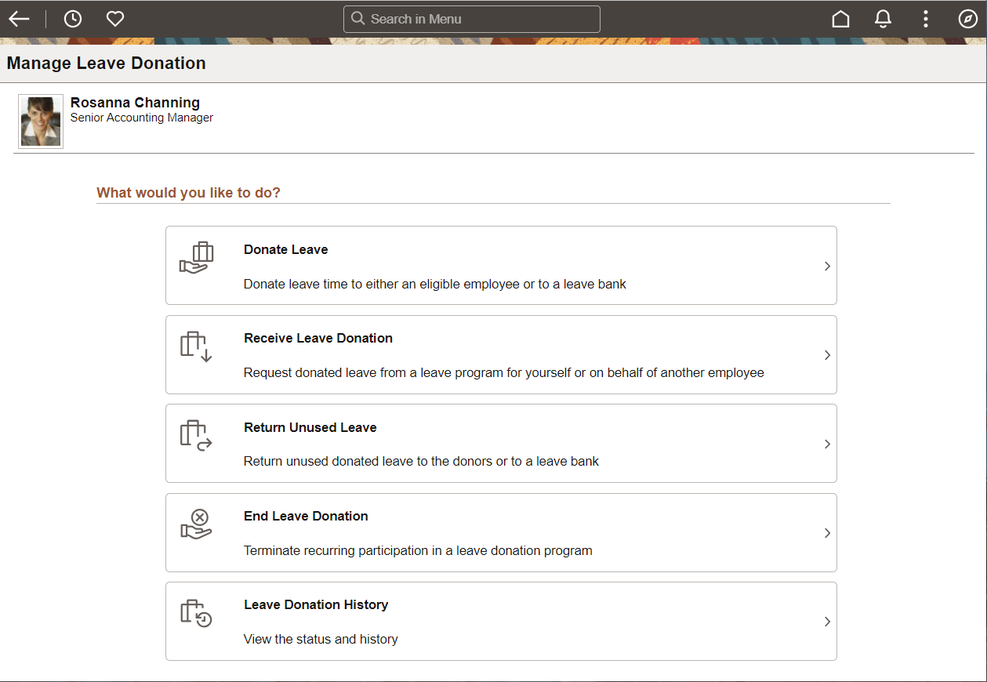Open favorites heart icon

(x=115, y=19)
